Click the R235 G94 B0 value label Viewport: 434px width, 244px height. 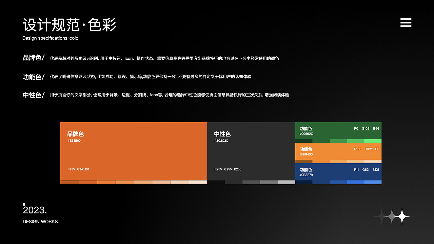[78, 169]
